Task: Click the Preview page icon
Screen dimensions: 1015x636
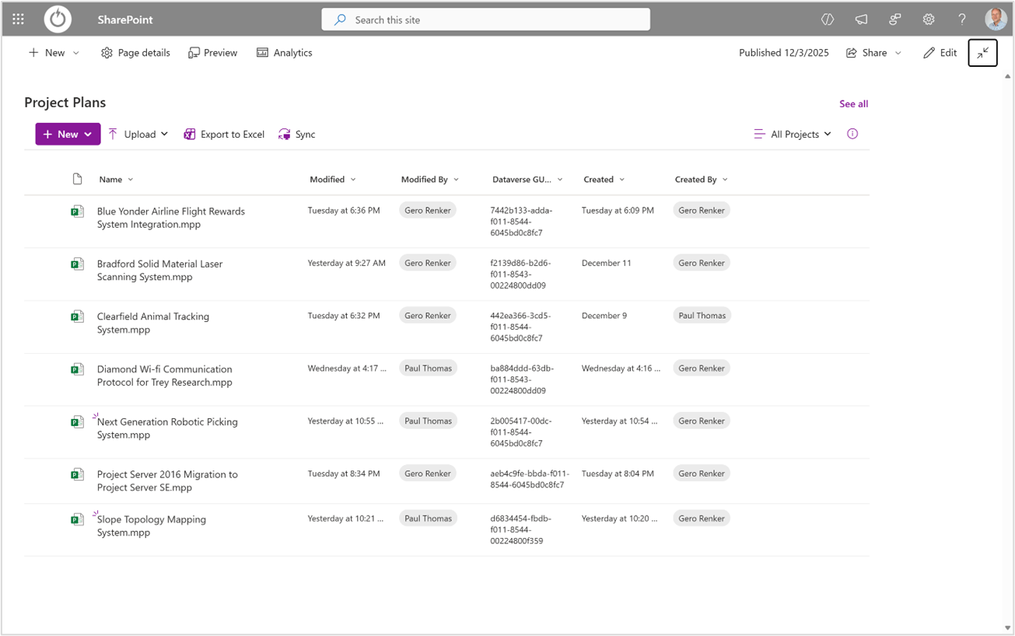Action: click(192, 52)
